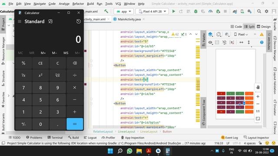This screenshot has height=156, width=278.
Task: Expand more design toolbar options chevrons
Action: click(x=255, y=34)
